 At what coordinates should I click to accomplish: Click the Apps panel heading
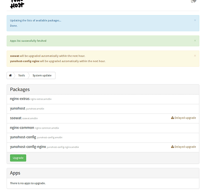(x=15, y=173)
